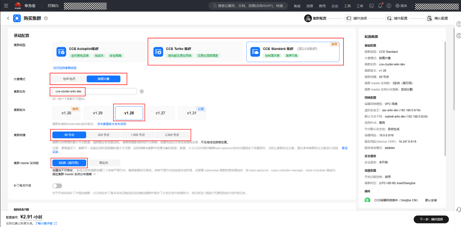Click the CCE Turbo cluster icon
Viewport: 461px width, 227px height.
click(158, 52)
